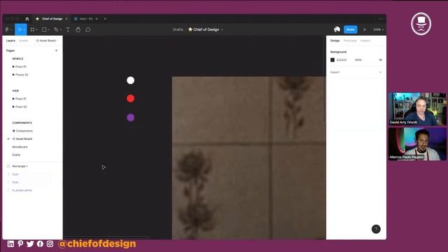Open the shape tools dropdown arrow
This screenshot has height=252, width=448.
pos(48,29)
